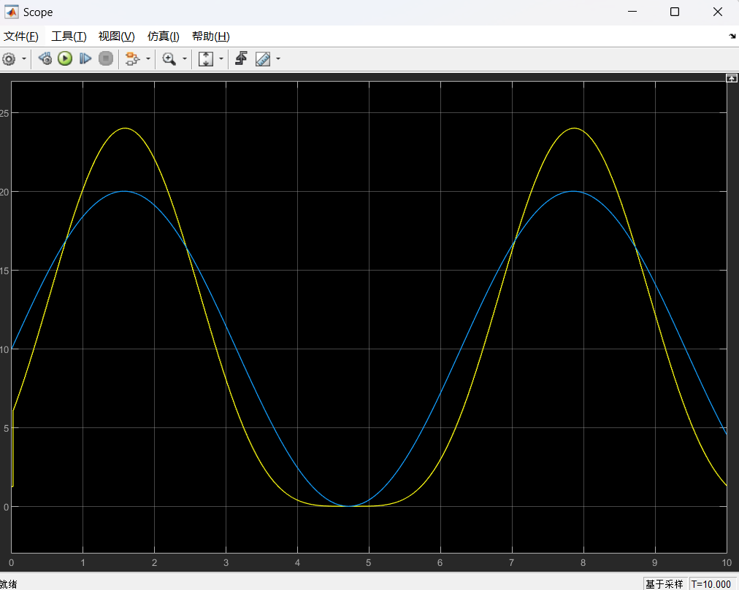
Task: Click the scale axes limits icon
Action: click(206, 59)
